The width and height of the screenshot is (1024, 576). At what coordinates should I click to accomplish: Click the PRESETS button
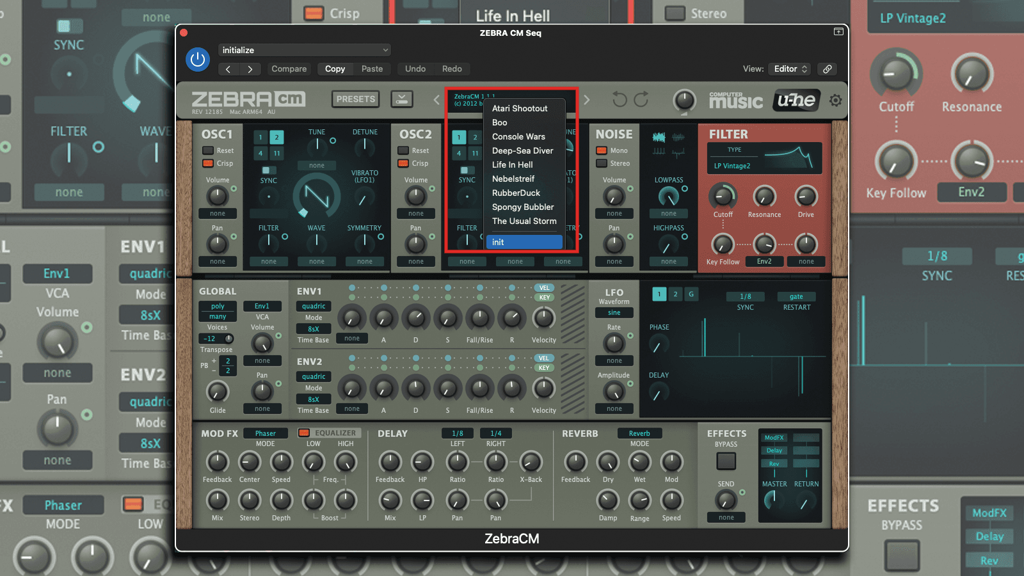click(x=356, y=99)
